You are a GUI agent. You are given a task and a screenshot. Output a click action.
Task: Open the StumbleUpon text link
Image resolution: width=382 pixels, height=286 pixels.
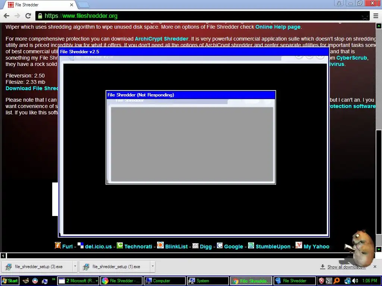[x=273, y=247]
